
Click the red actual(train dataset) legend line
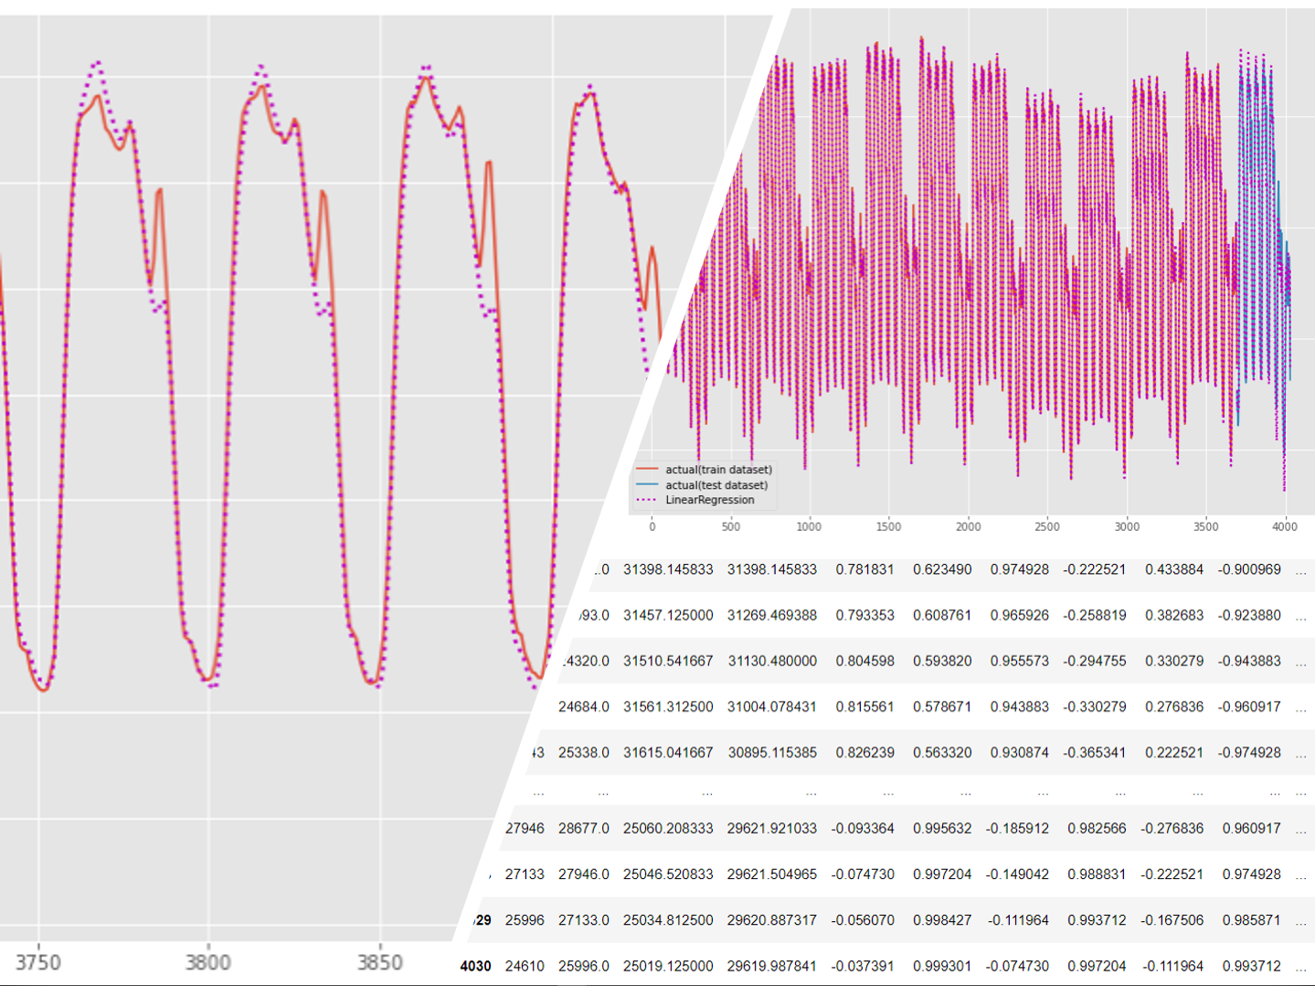click(646, 470)
